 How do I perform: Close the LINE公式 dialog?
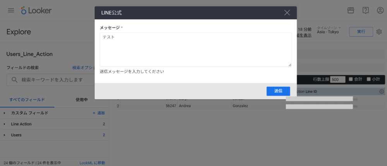pyautogui.click(x=287, y=13)
